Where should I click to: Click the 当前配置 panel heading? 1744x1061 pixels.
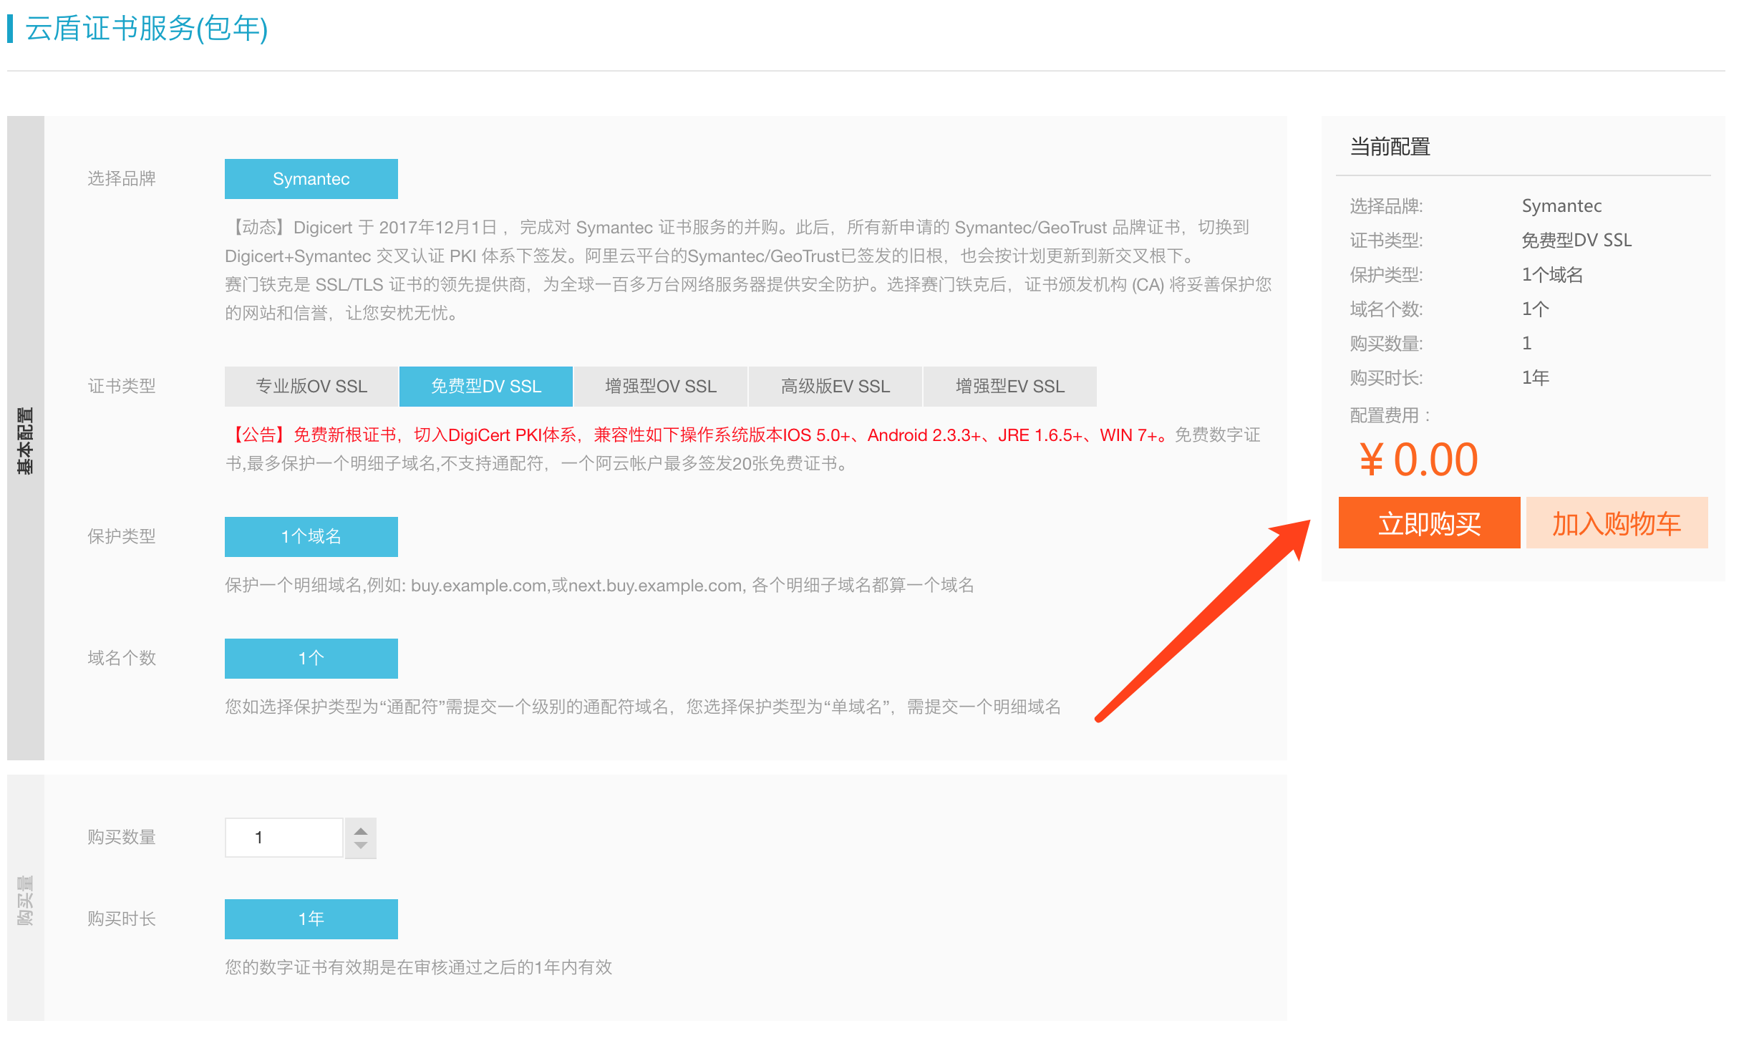click(x=1390, y=147)
